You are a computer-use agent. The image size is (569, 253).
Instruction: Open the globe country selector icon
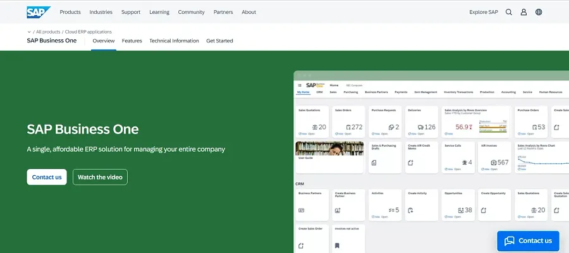pos(539,12)
